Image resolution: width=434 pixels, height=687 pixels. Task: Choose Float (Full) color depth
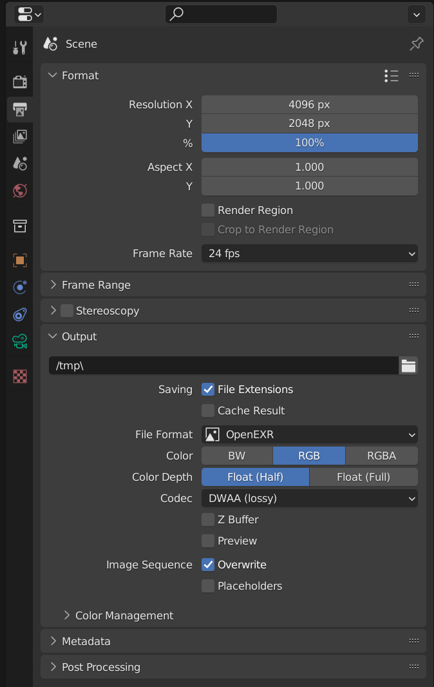pos(364,477)
